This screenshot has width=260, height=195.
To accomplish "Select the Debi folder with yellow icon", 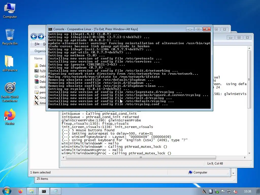I will click(x=40, y=66).
